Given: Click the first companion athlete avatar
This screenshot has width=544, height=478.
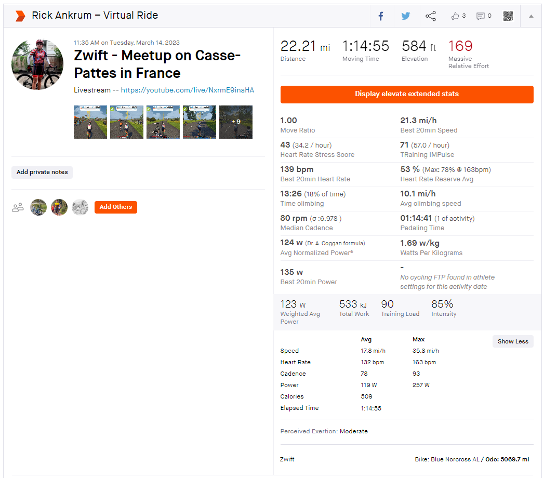Looking at the screenshot, I should click(x=38, y=207).
